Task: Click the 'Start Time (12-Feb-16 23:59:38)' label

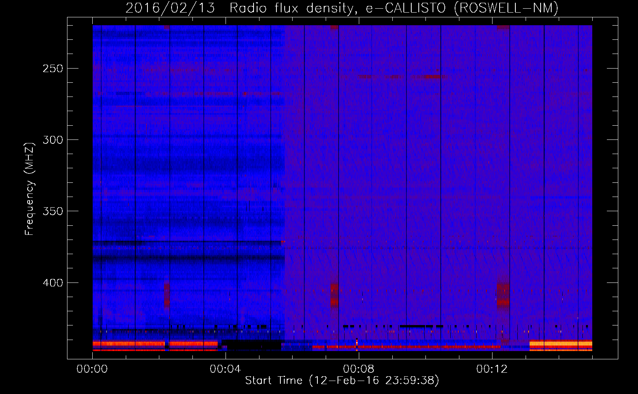Action: click(x=342, y=381)
